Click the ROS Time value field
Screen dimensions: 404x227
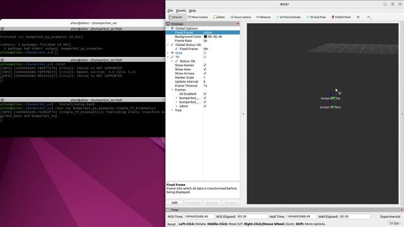point(199,216)
